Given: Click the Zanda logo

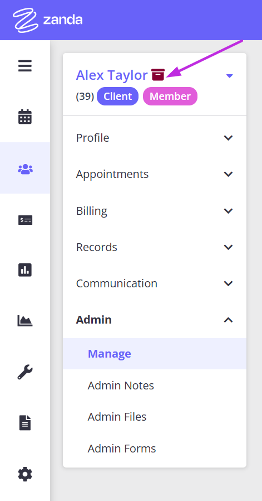Looking at the screenshot, I should pos(48,20).
